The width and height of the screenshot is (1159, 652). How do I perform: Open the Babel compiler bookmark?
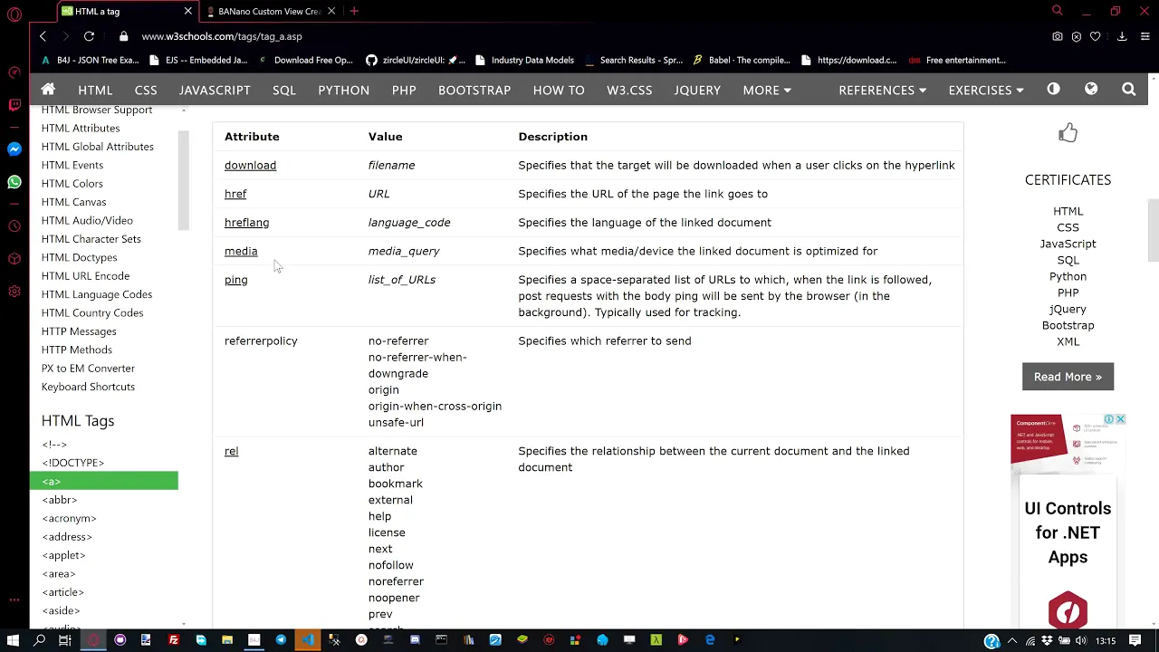pos(742,60)
